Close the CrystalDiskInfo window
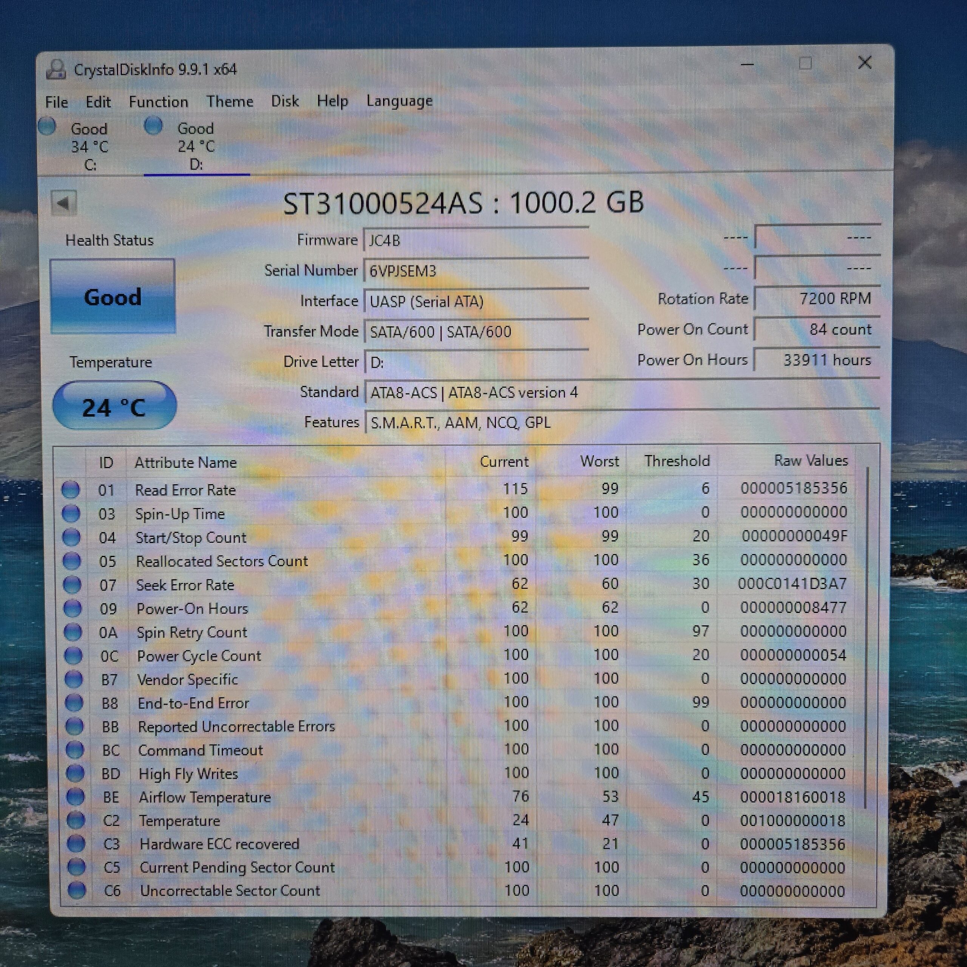The height and width of the screenshot is (967, 967). [864, 63]
